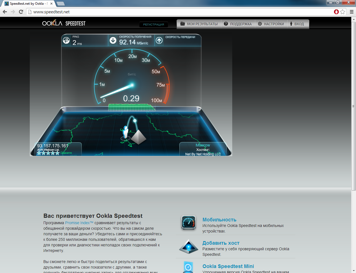Click the Moscow server label
The image size is (356, 273).
point(203,145)
